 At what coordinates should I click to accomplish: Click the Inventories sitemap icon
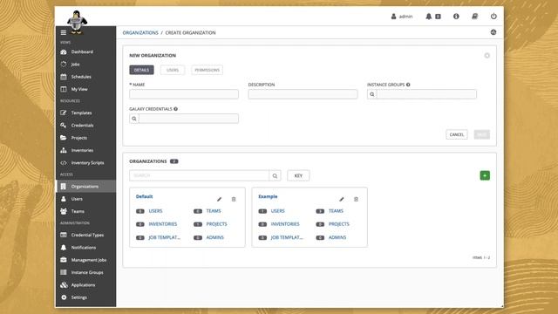coord(64,150)
